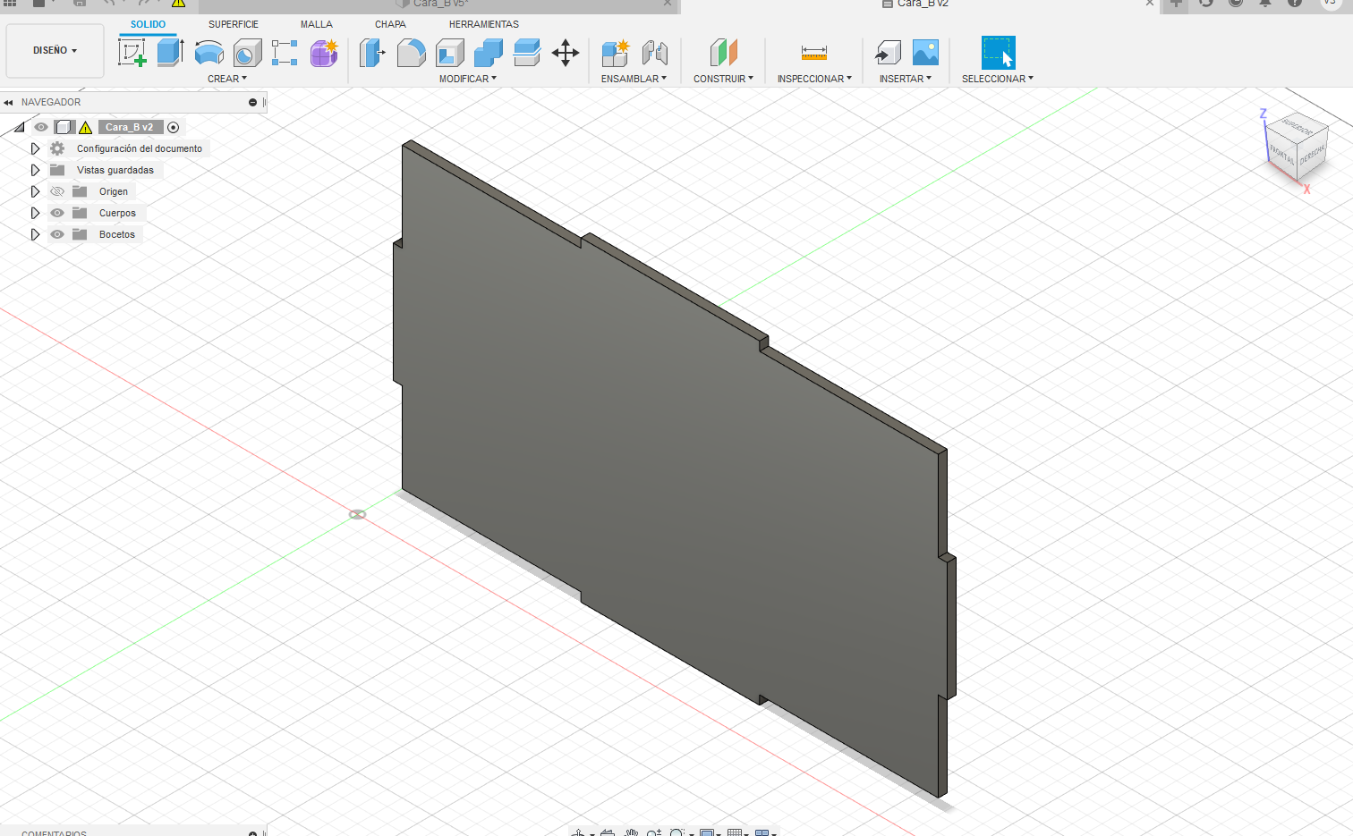
Task: Switch to the MALLA tab
Action: (317, 24)
